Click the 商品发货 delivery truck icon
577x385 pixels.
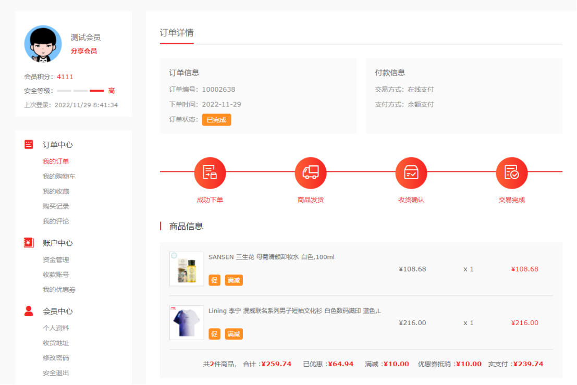click(310, 172)
